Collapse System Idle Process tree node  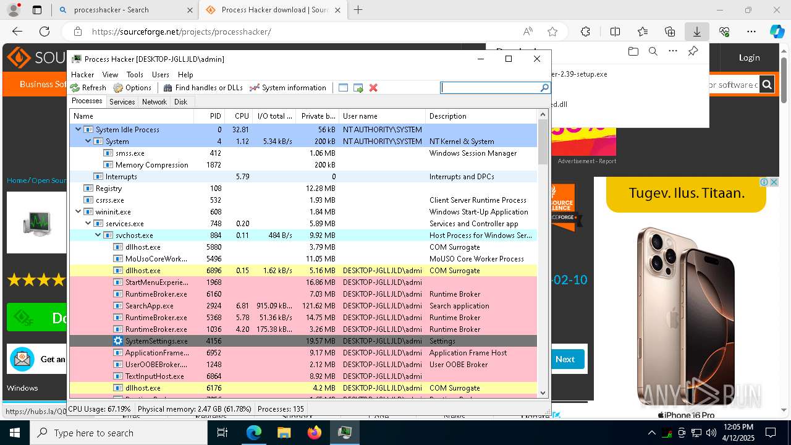tap(78, 130)
